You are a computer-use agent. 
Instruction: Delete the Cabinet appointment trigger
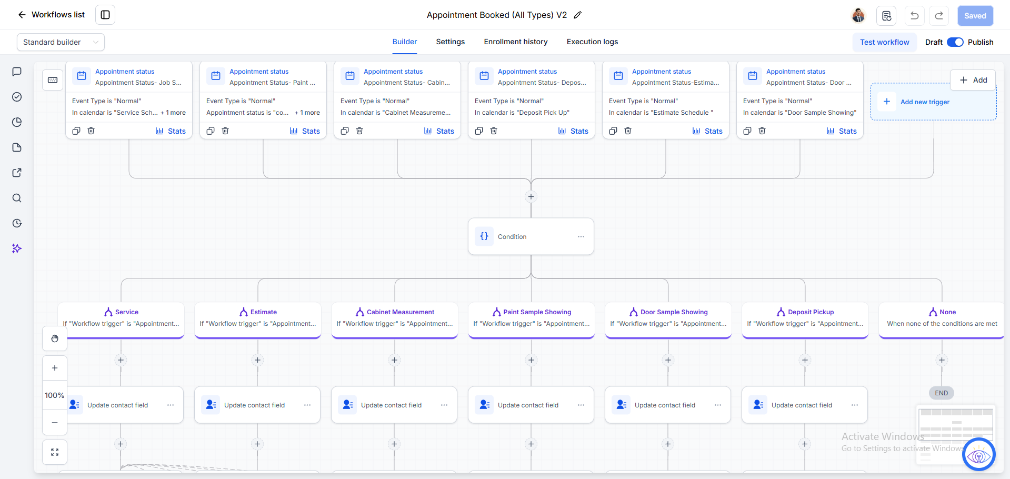(359, 131)
